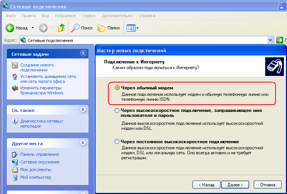Collapse the 'Сетевые задачи' panel
The width and height of the screenshot is (287, 194).
click(83, 53)
